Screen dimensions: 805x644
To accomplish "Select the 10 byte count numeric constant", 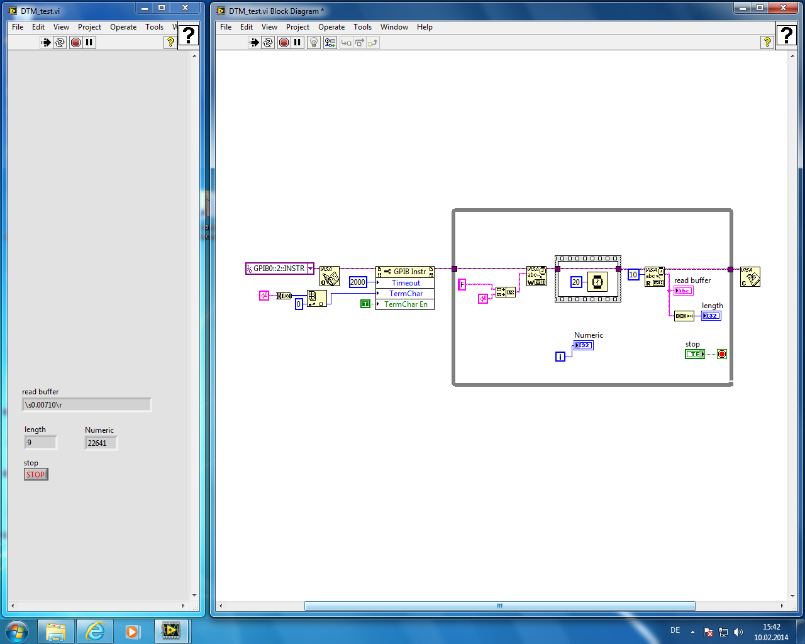I will 633,275.
